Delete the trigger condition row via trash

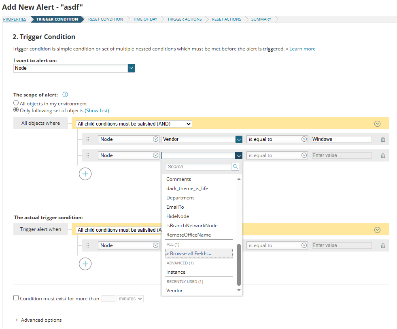point(383,245)
